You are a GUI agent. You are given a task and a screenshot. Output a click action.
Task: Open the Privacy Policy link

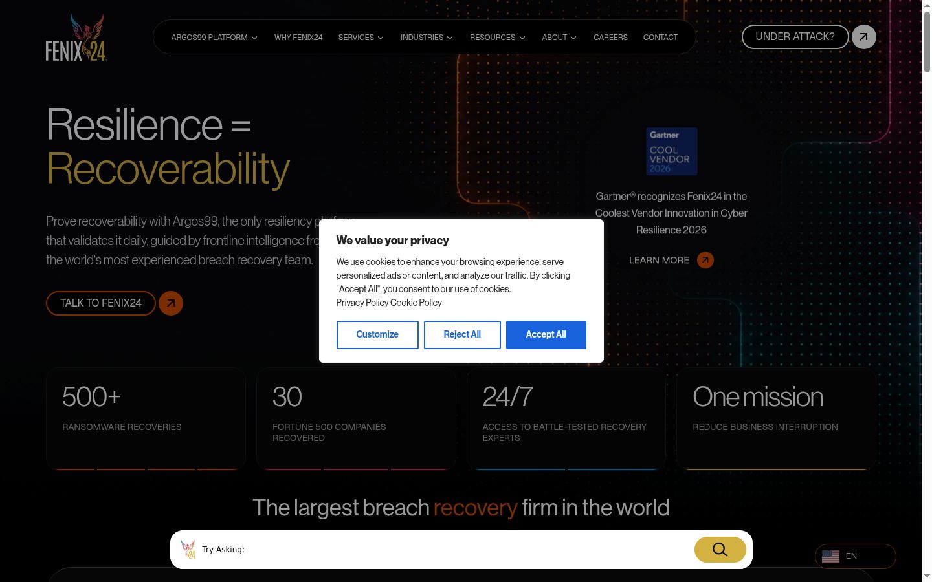(x=362, y=303)
